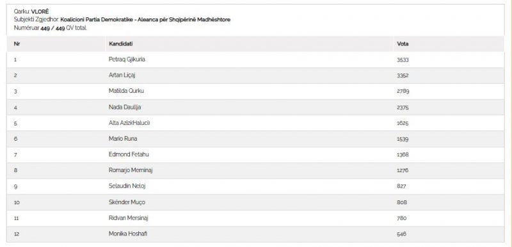Select candidate Petraq Gjikuria
This screenshot has width=512, height=247.
[127, 60]
